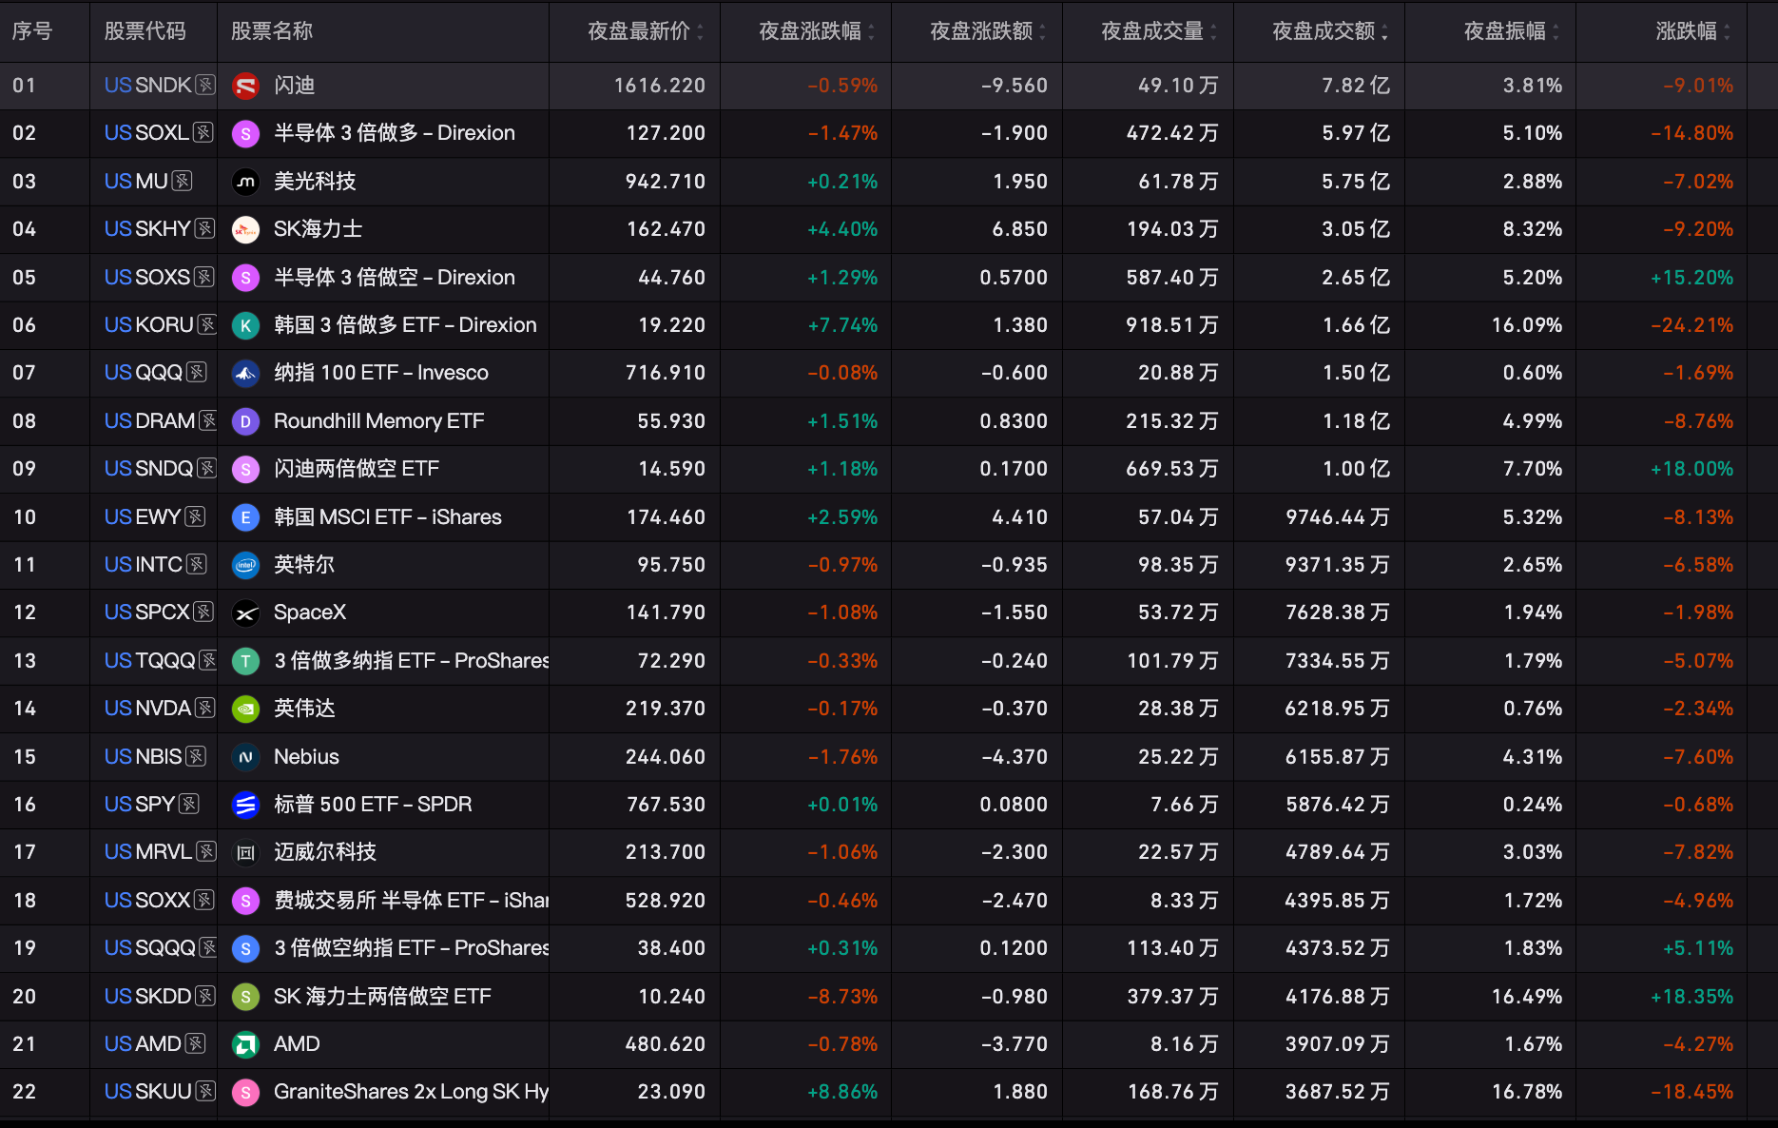Click the pin icon next to US MU
Image resolution: width=1778 pixels, height=1128 pixels.
182,181
